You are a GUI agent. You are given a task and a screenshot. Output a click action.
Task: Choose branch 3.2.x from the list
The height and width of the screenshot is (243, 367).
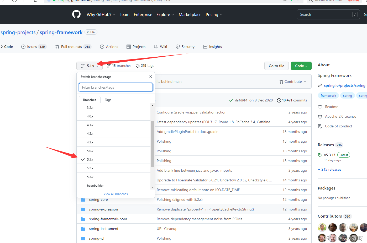click(x=113, y=108)
